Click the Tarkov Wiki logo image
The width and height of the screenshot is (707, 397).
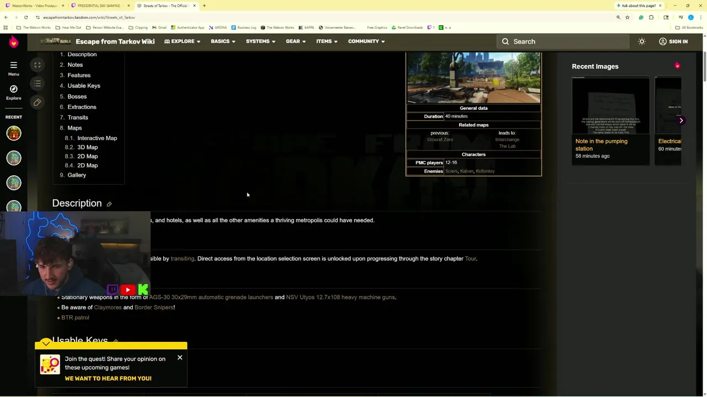coord(55,41)
